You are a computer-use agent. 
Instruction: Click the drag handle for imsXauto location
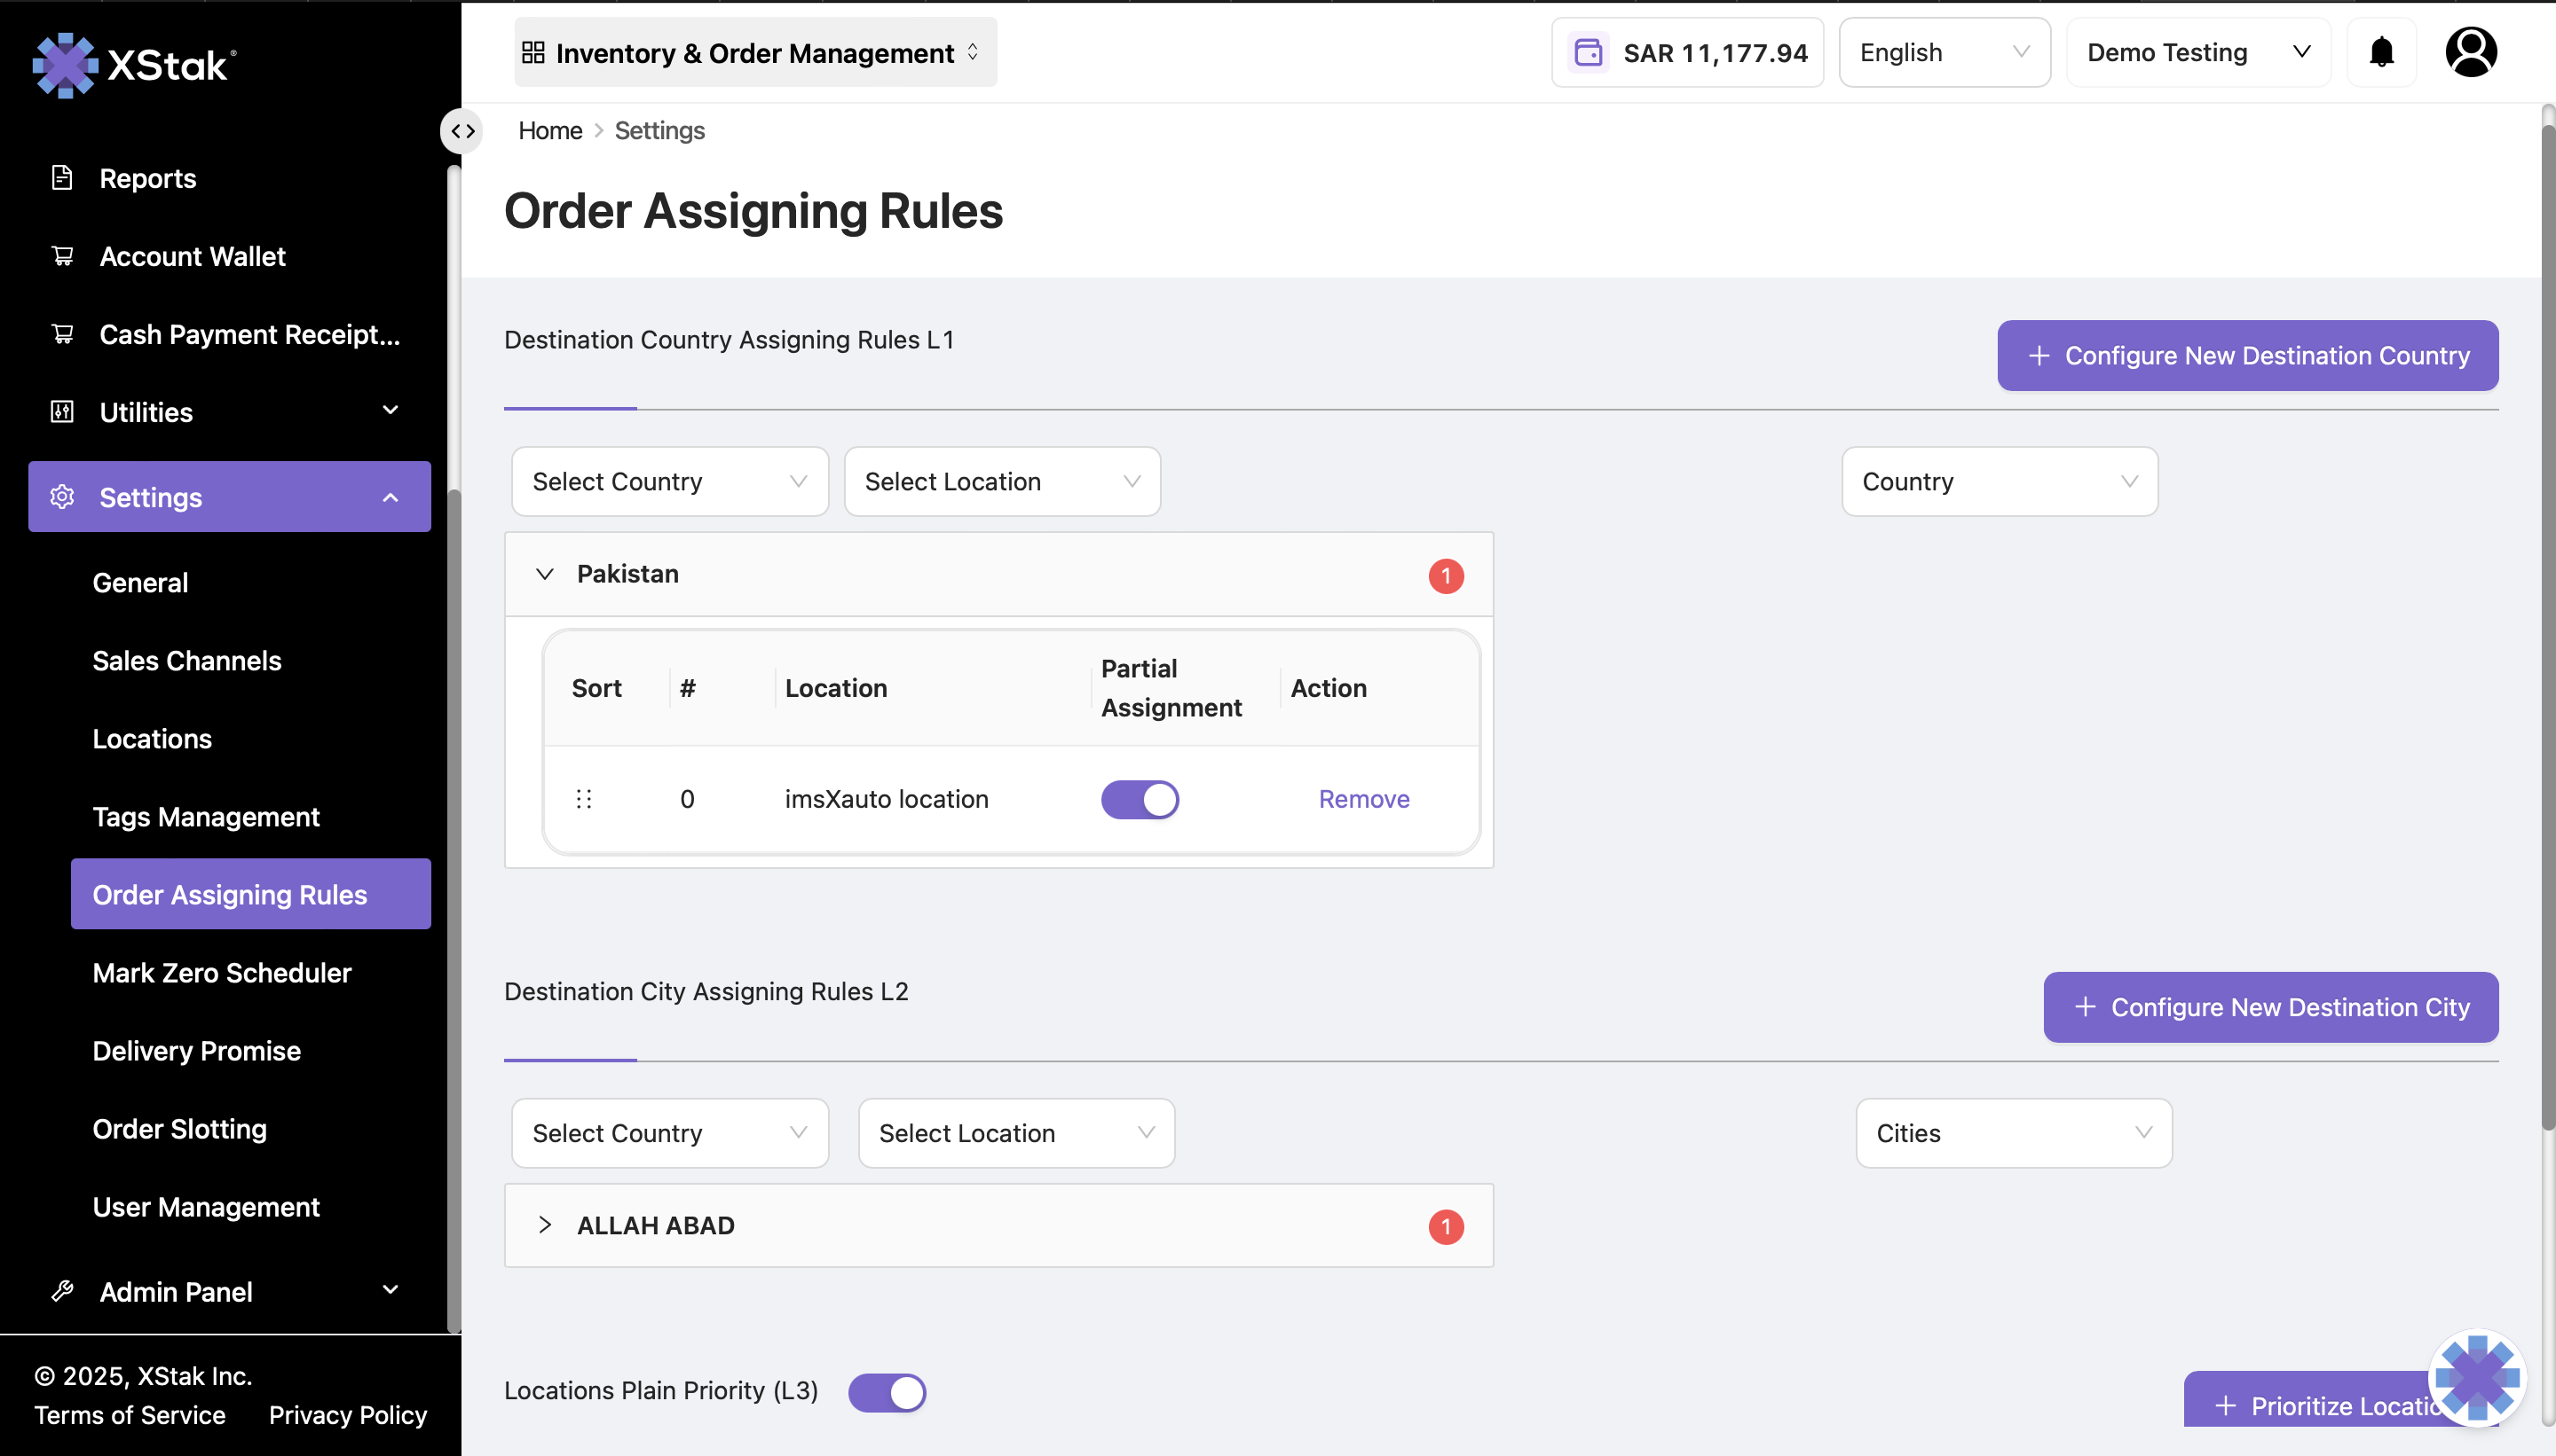pos(583,799)
